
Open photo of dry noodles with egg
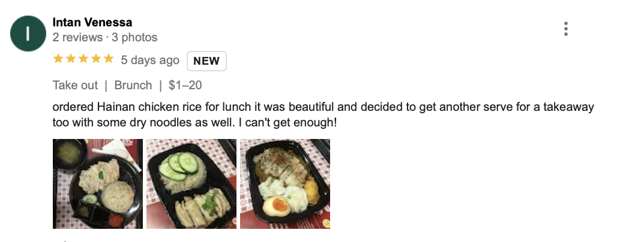tap(285, 184)
